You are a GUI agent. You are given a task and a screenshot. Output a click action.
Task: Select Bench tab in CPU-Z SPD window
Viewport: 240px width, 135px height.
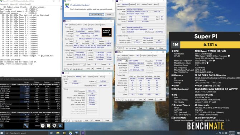(150, 56)
